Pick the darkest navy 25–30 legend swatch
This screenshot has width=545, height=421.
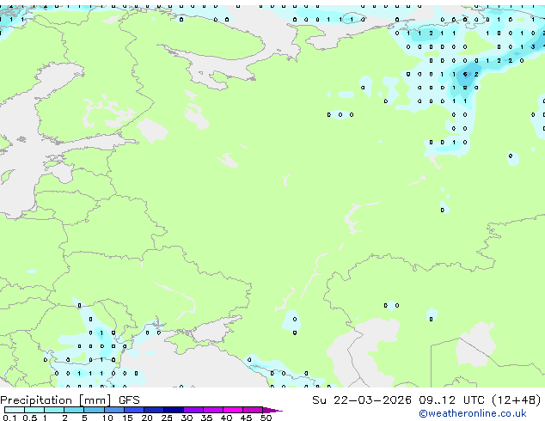(x=174, y=410)
